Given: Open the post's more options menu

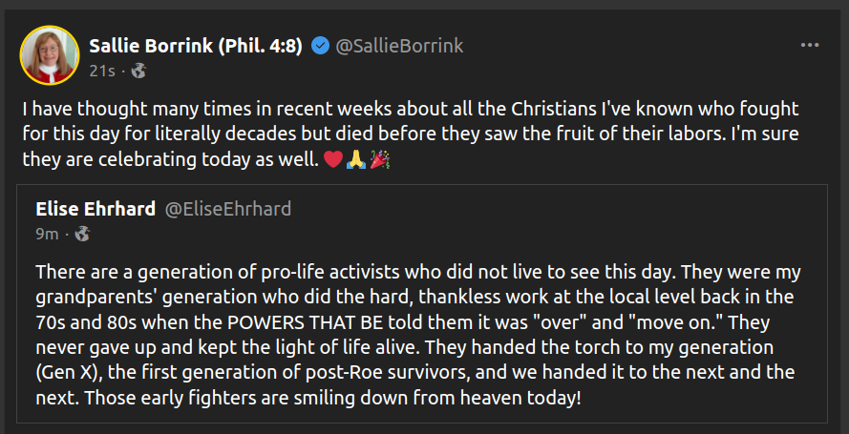Looking at the screenshot, I should [810, 46].
